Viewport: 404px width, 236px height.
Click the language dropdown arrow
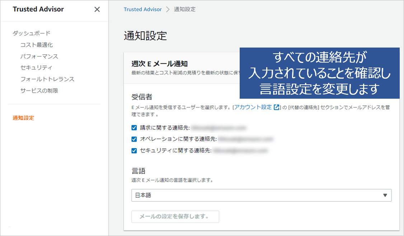[385, 195]
